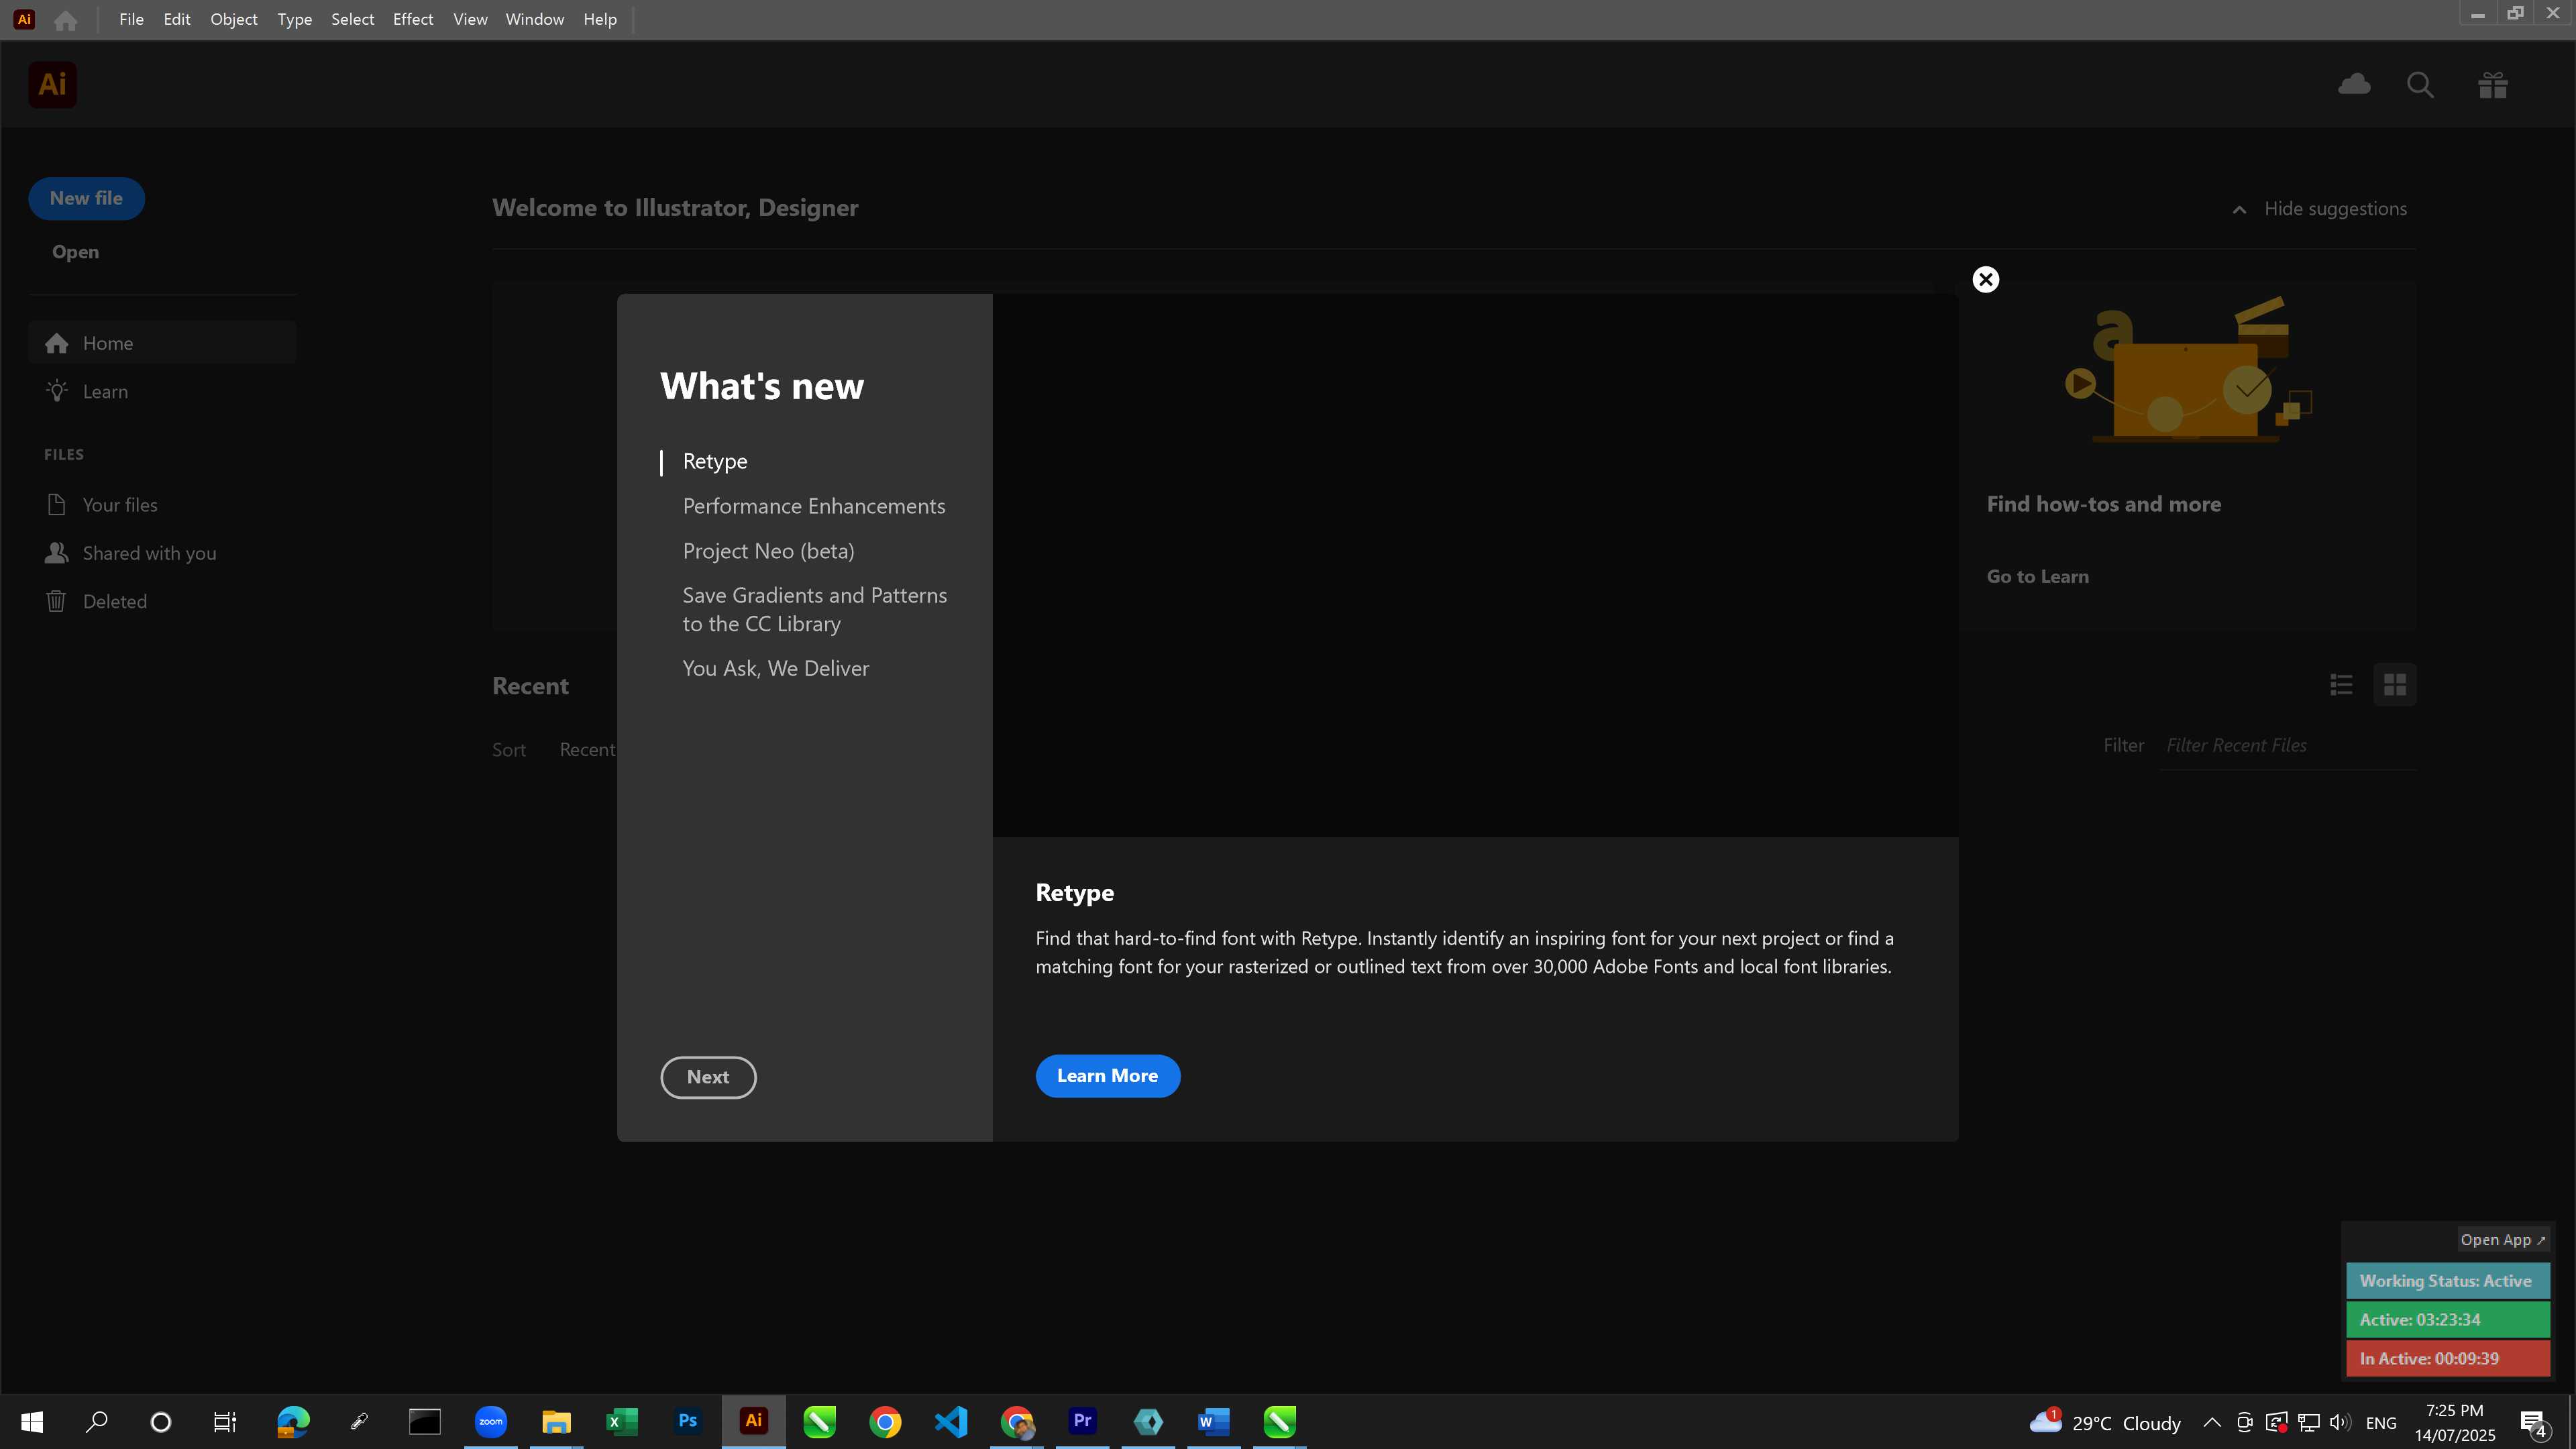Open Photoshop from the taskbar
This screenshot has height=1449, width=2576.
(688, 1422)
